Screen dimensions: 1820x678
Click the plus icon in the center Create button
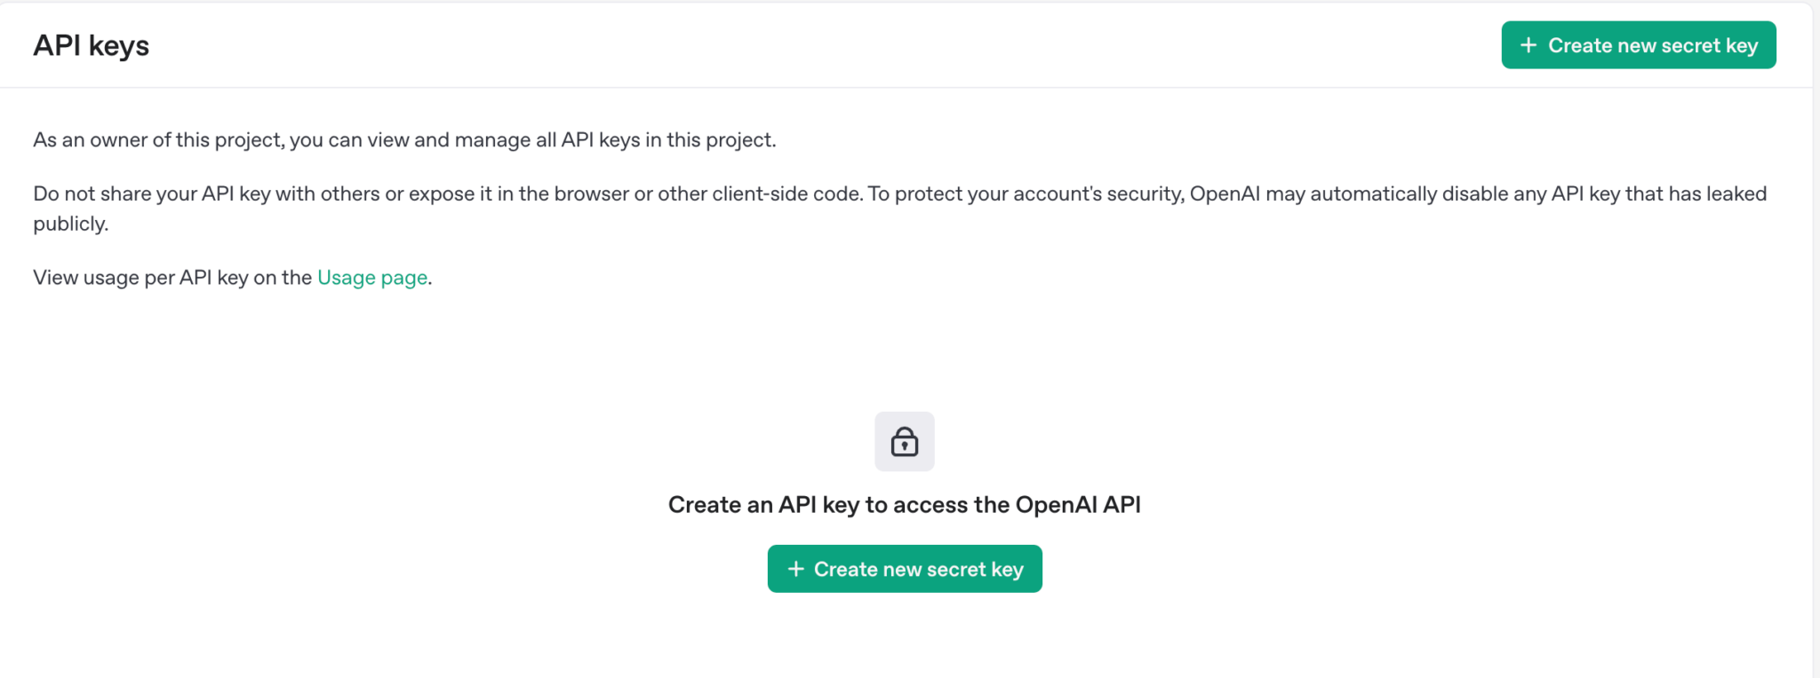(x=795, y=569)
